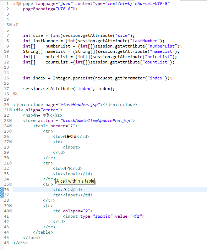Collapse the form fold at line 23

10,121
